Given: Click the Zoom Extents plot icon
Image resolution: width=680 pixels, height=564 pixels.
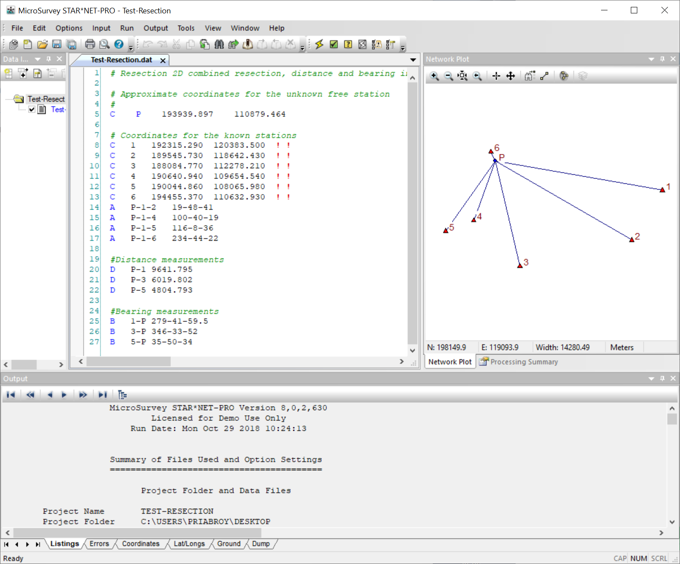Looking at the screenshot, I should [463, 76].
